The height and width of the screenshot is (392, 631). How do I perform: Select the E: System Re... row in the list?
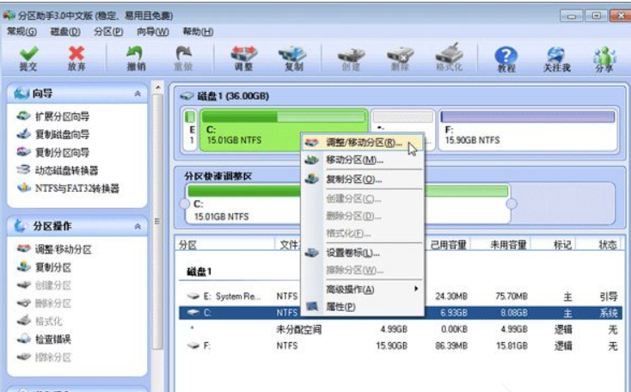point(400,297)
